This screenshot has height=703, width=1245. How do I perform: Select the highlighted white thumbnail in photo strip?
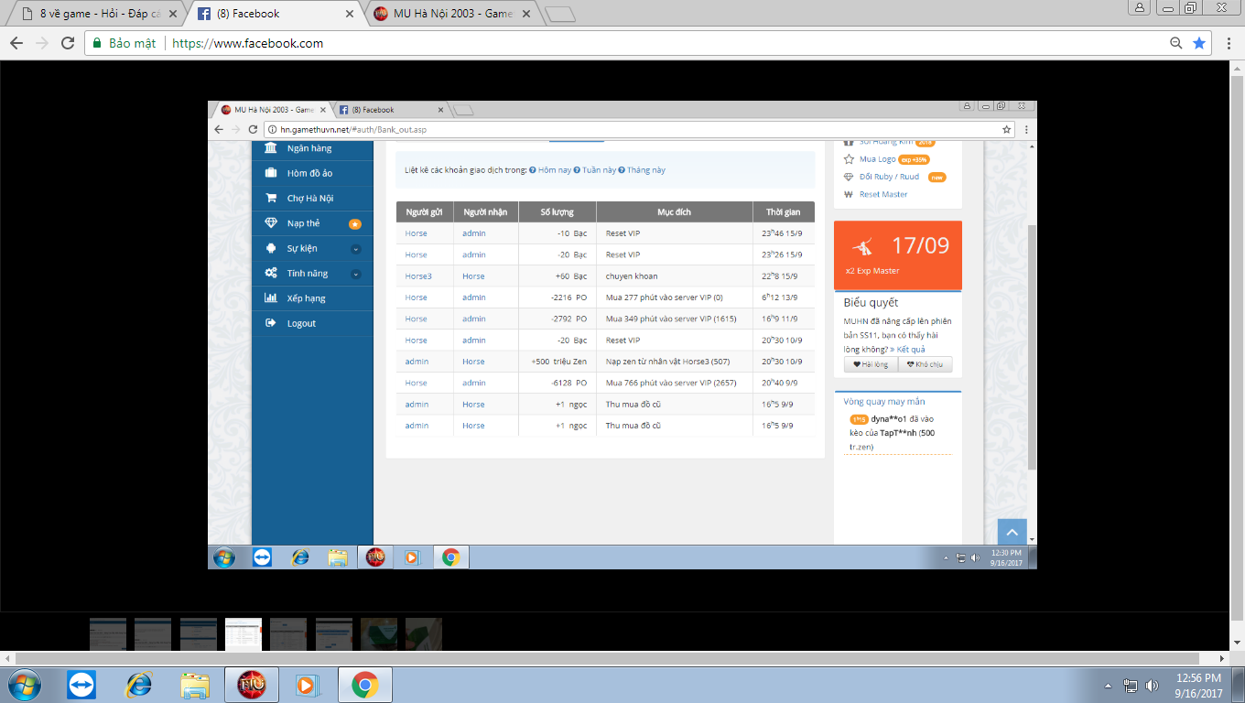244,633
